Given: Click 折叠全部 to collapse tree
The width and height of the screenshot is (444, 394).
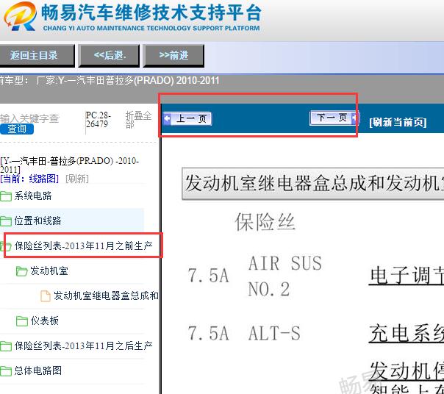Looking at the screenshot, I should [138, 120].
